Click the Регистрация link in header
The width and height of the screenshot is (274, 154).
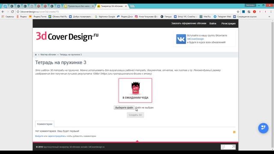click(x=228, y=24)
